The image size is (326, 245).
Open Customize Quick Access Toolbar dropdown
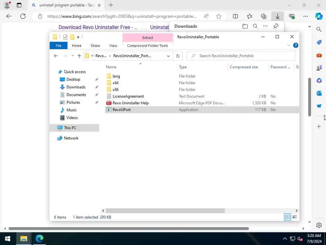78,37
